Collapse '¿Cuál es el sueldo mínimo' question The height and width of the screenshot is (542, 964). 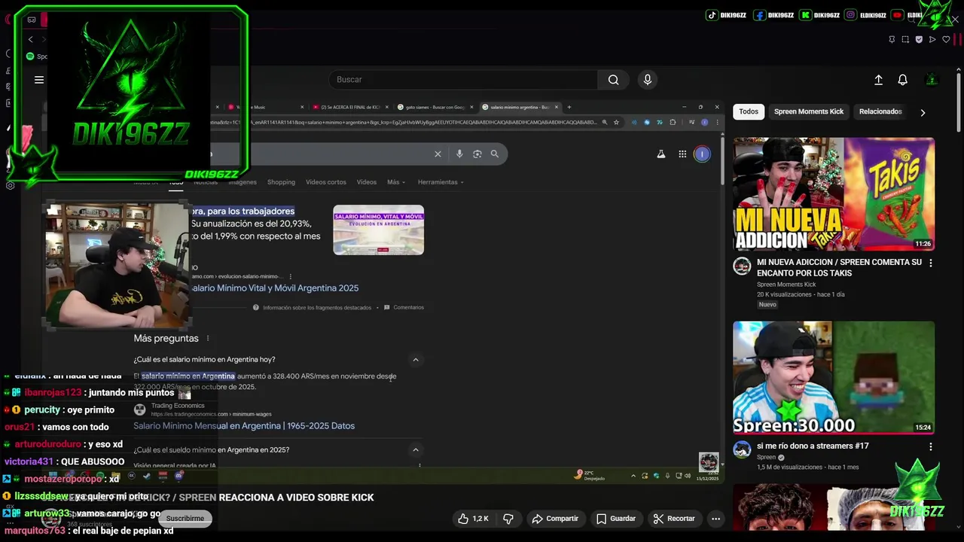[415, 450]
